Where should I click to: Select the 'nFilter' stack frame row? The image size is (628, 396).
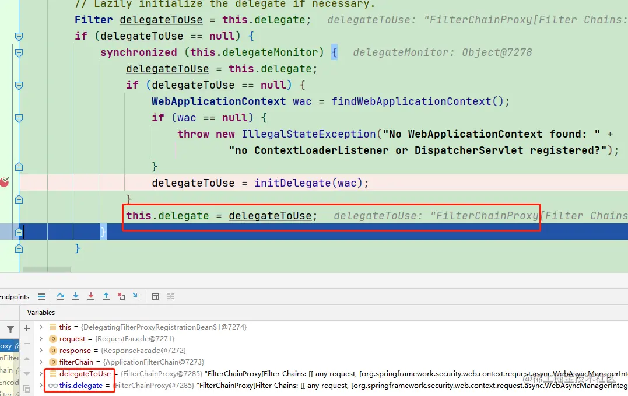point(9,358)
